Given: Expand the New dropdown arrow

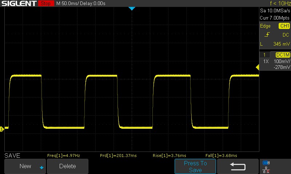Looking at the screenshot, I should click(41, 167).
